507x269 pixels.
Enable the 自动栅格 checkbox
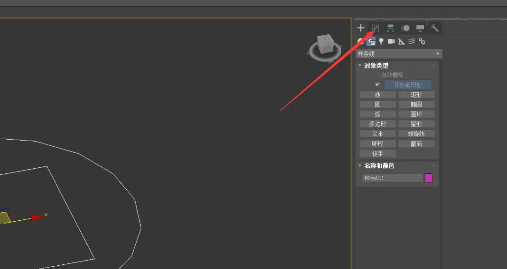(377, 75)
